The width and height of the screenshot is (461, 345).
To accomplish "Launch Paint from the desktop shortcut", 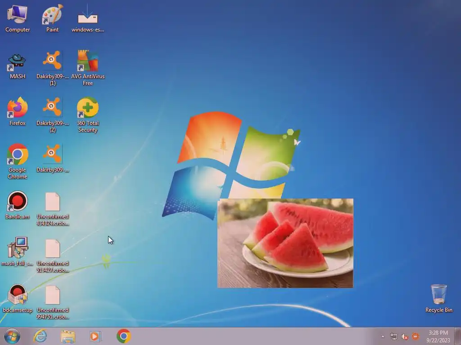I will click(x=52, y=18).
